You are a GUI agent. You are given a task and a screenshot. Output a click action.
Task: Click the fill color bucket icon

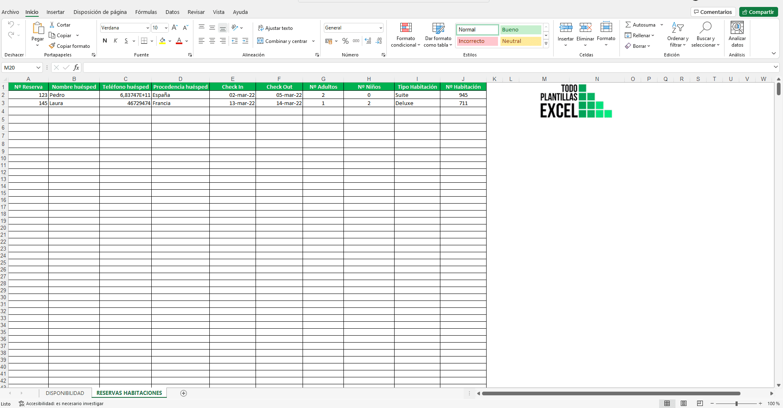pyautogui.click(x=163, y=41)
